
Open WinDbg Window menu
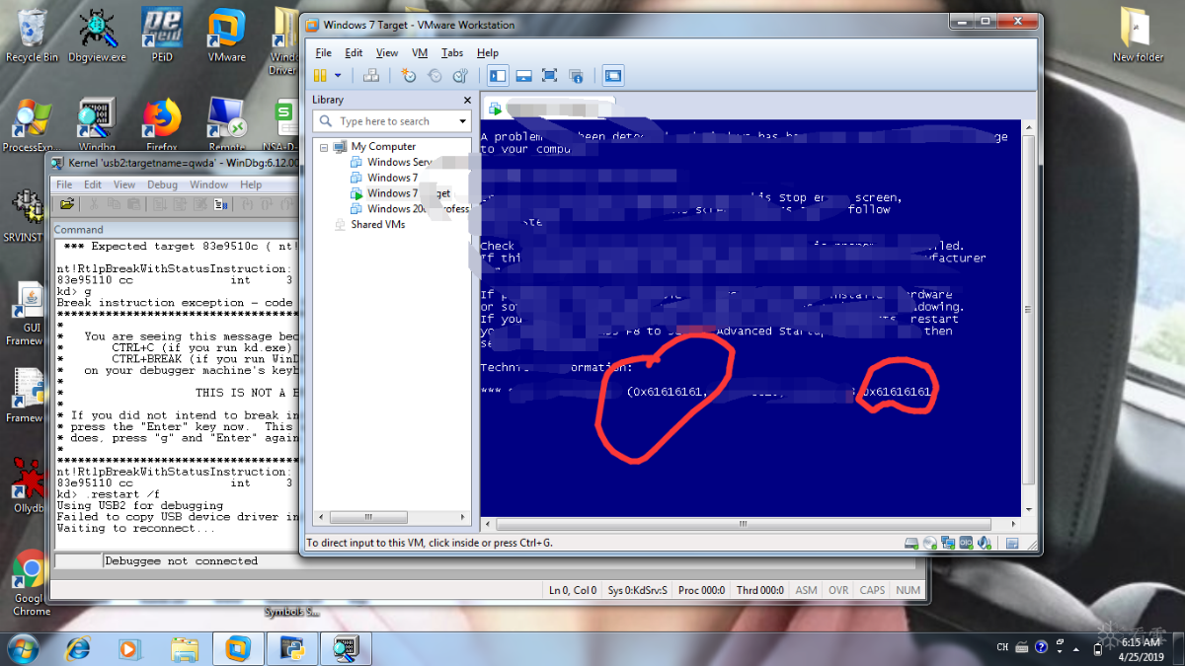208,185
